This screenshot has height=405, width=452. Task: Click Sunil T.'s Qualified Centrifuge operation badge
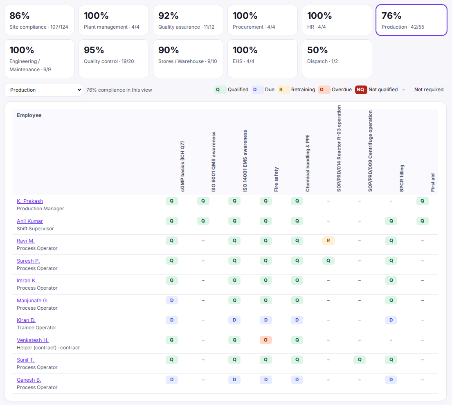point(360,360)
